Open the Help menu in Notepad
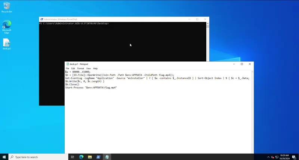 tap(95, 68)
